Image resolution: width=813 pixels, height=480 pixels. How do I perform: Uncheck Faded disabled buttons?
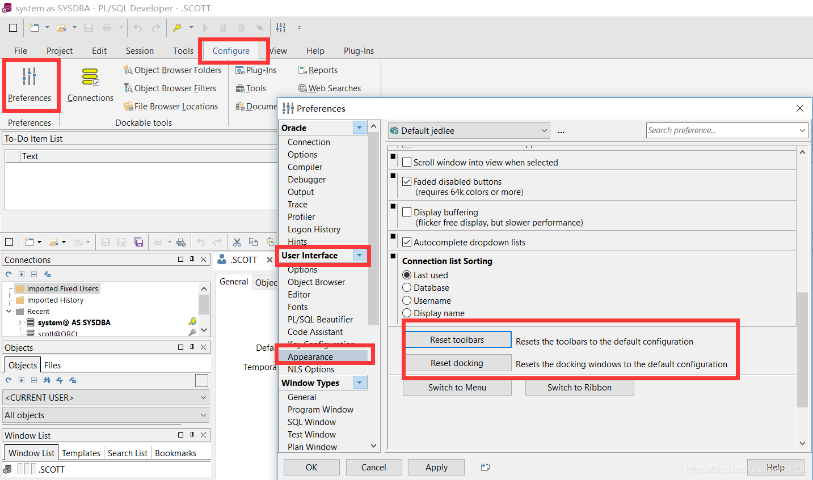click(x=406, y=182)
